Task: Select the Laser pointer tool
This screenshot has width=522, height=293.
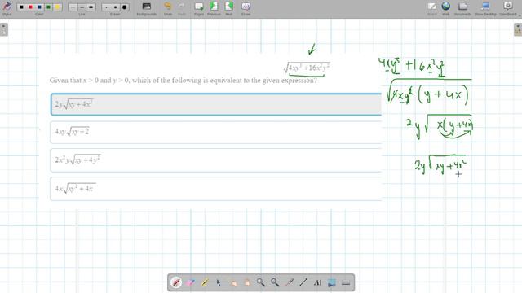Action: (289, 282)
